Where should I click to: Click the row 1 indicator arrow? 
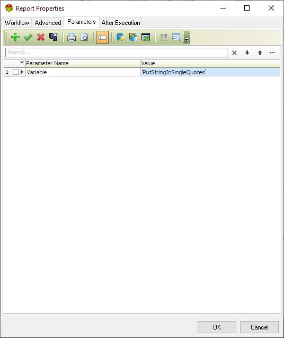pyautogui.click(x=22, y=72)
